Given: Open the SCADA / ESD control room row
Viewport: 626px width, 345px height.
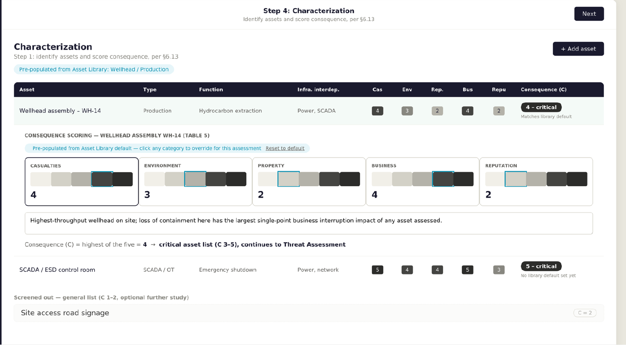Looking at the screenshot, I should (x=309, y=270).
